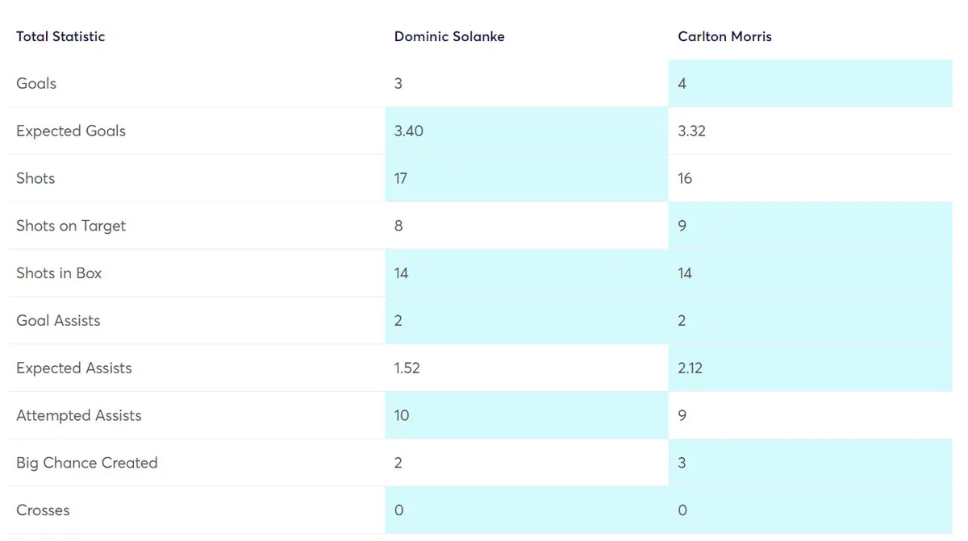Choose Morris's Attempted Assists value 9
This screenshot has width=968, height=541.
682,416
